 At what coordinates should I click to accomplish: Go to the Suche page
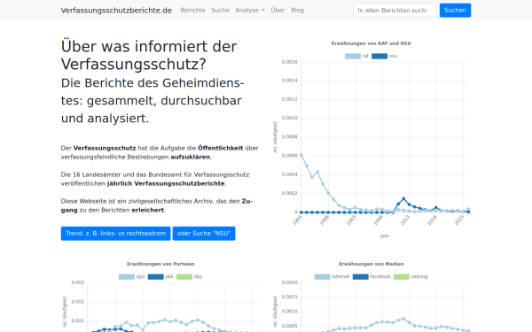[x=221, y=10]
